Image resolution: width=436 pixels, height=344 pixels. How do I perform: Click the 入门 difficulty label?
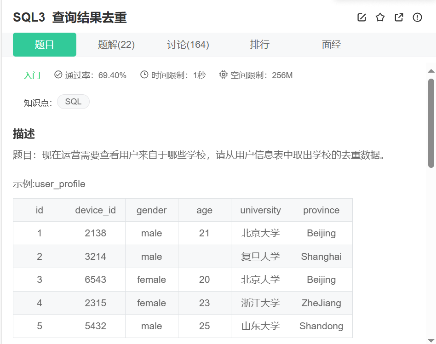[x=32, y=75]
